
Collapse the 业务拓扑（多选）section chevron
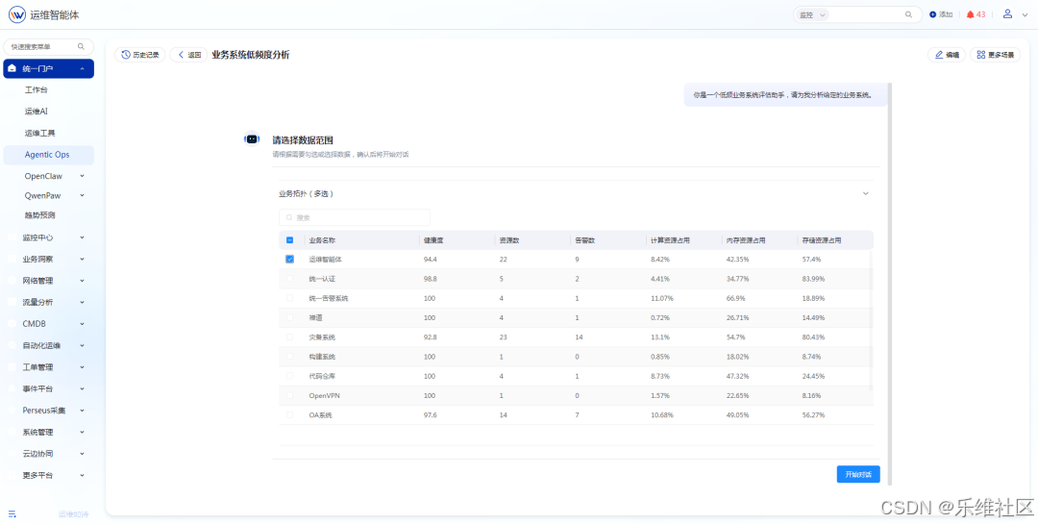865,194
